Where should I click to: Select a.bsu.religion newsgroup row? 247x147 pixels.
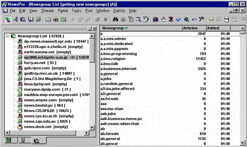113,59
